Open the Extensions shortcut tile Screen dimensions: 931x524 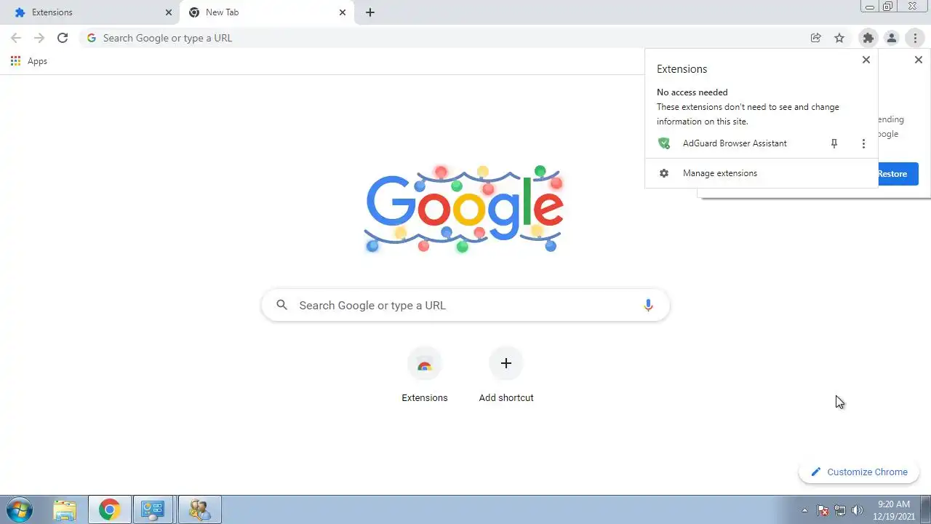[425, 376]
